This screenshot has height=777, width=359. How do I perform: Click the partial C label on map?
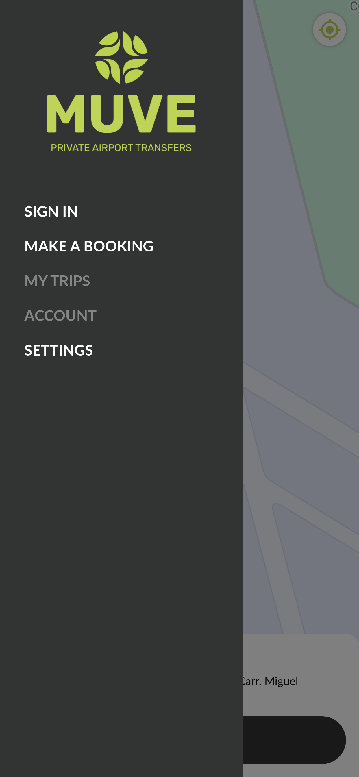(354, 6)
